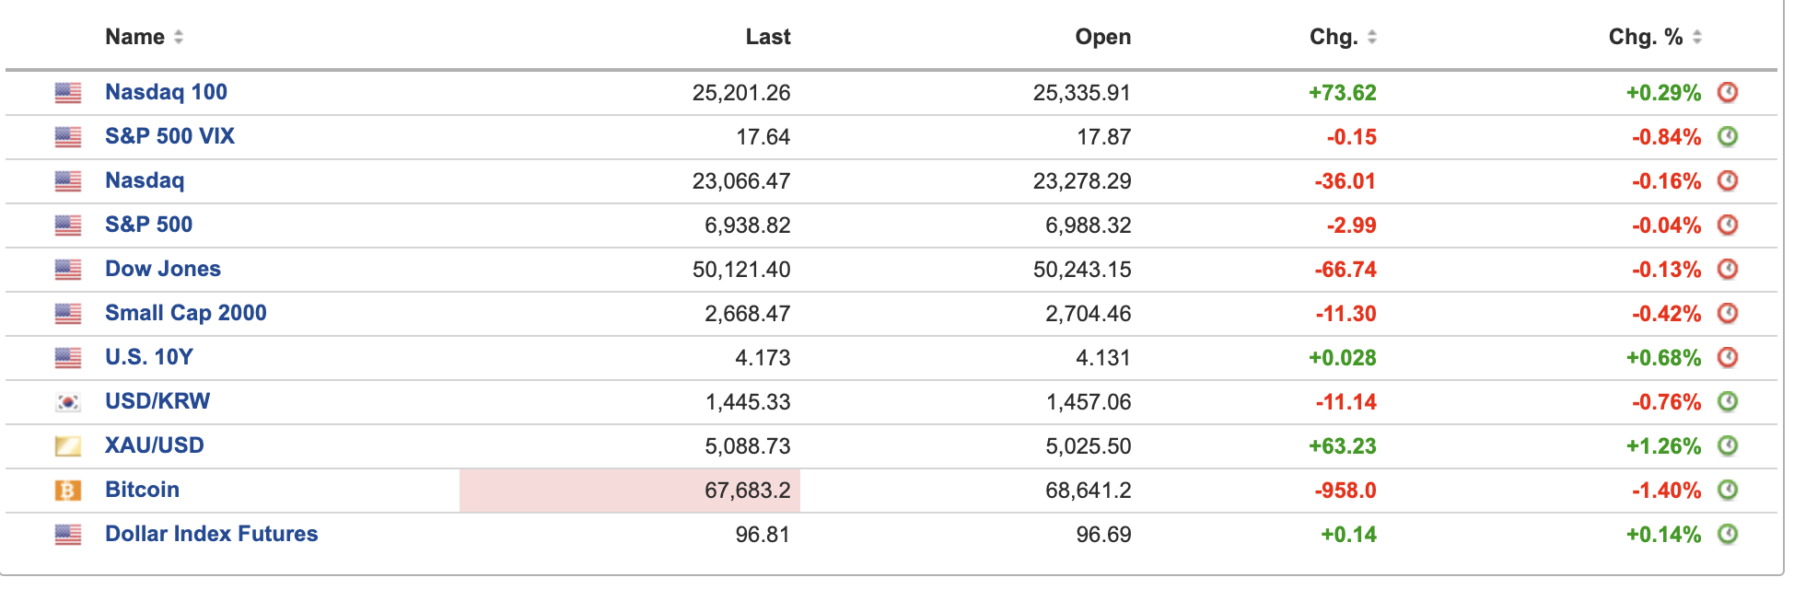Click the green clock icon for Bitcoin
The width and height of the screenshot is (1794, 589).
1728,491
